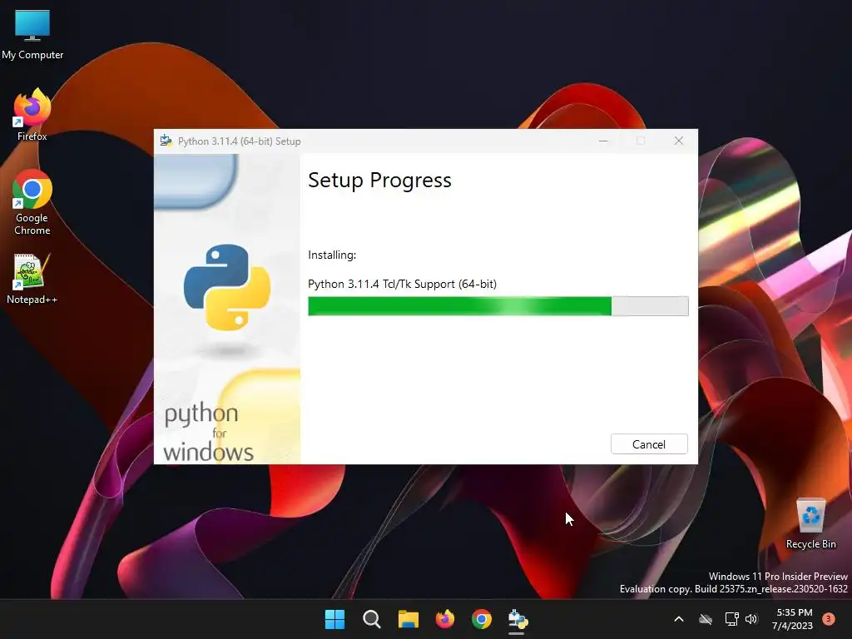This screenshot has height=639, width=852.
Task: Show hidden system tray icons
Action: click(679, 619)
